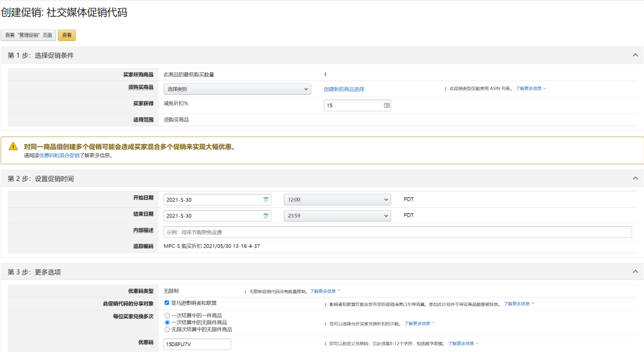Click info icon beside unlimited code note

245,292
